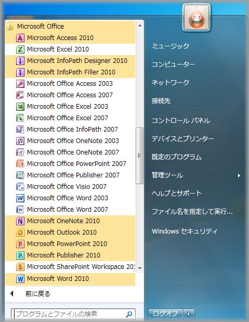This screenshot has height=322, width=249.
Task: Click the Outlook 2010 icon
Action: [x=20, y=233]
